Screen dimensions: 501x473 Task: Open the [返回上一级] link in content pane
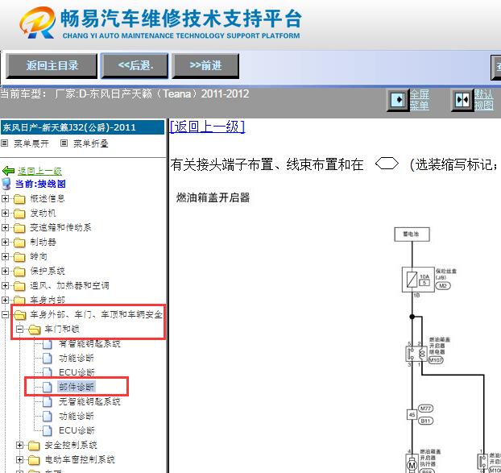tap(207, 127)
